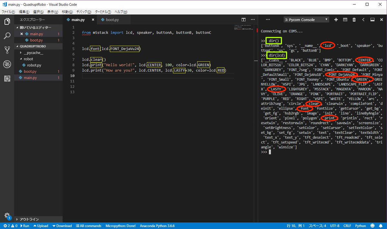
Task: Open the Selection menu
Action: (38, 12)
